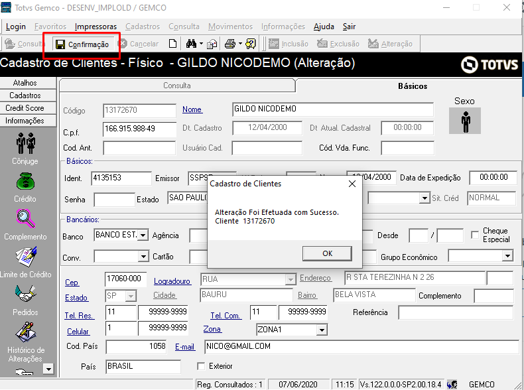Open the Logradouro RUA dropdown
The height and width of the screenshot is (390, 524).
pos(291,279)
